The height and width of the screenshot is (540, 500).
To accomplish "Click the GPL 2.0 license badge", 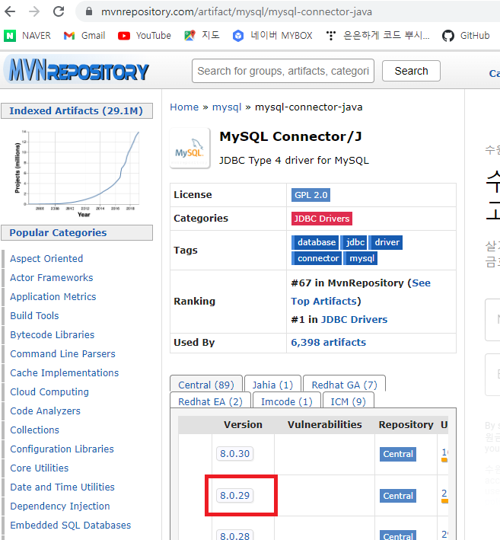I will tap(311, 195).
